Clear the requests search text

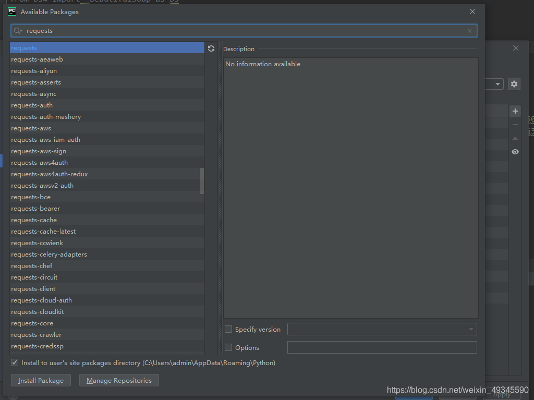470,31
